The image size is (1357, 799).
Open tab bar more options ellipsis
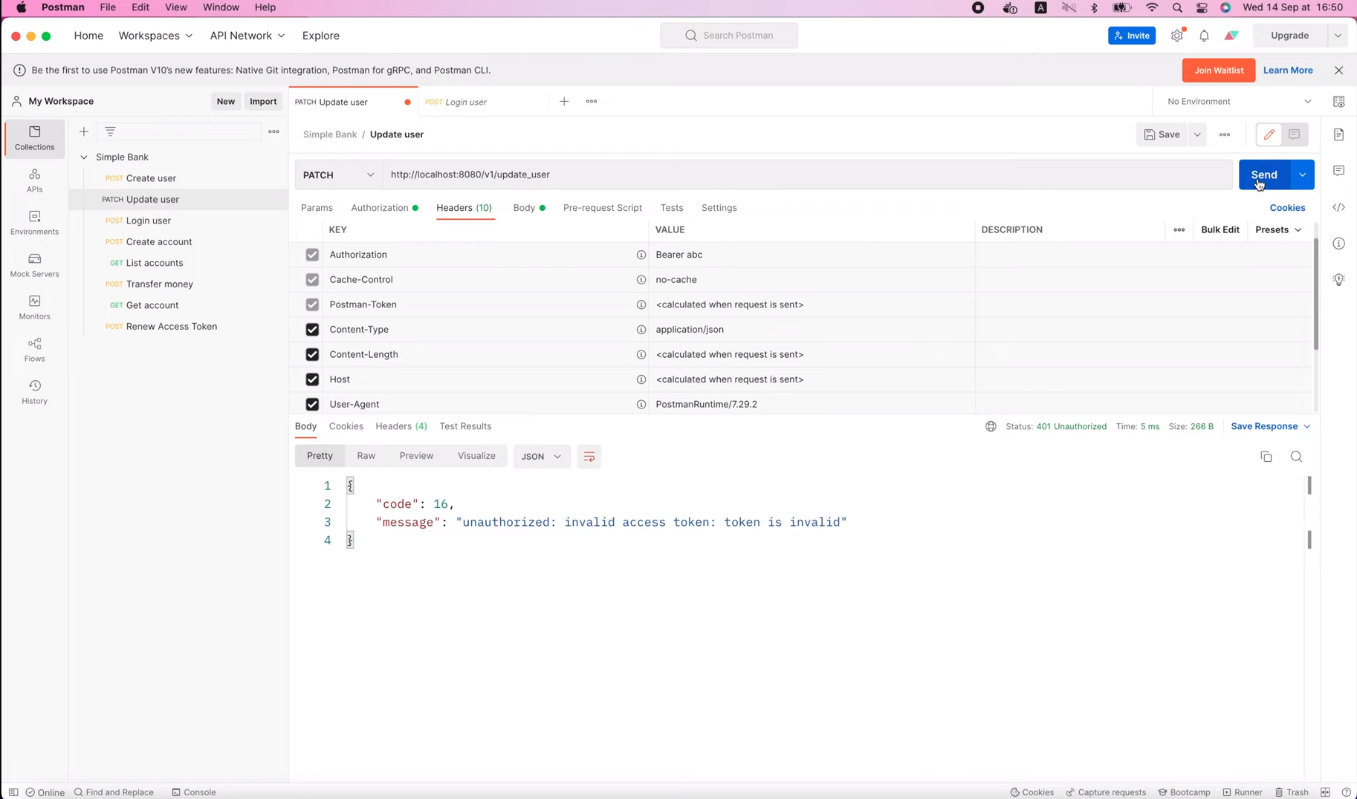[592, 102]
